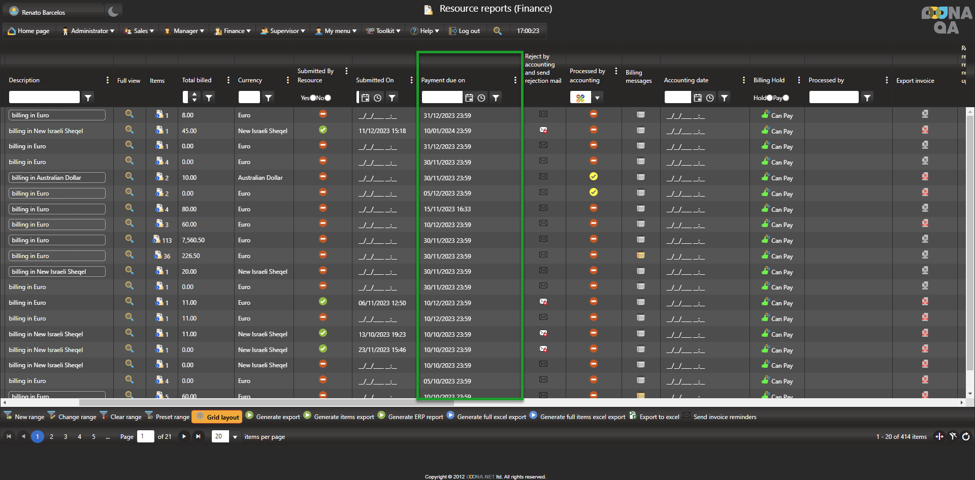Image resolution: width=975 pixels, height=480 pixels.
Task: Open full view for first billing row
Action: pos(129,114)
